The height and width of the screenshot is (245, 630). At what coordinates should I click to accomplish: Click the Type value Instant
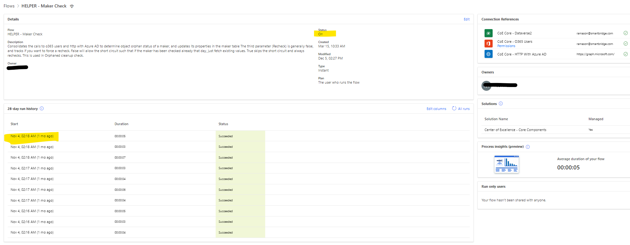click(323, 70)
